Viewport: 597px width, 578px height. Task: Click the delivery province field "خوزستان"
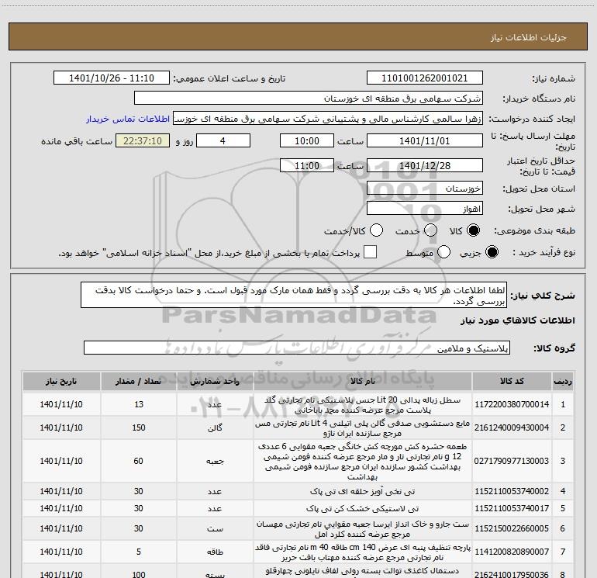point(424,189)
